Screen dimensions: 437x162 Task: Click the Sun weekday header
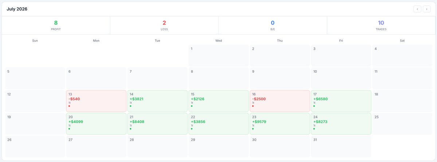35,41
